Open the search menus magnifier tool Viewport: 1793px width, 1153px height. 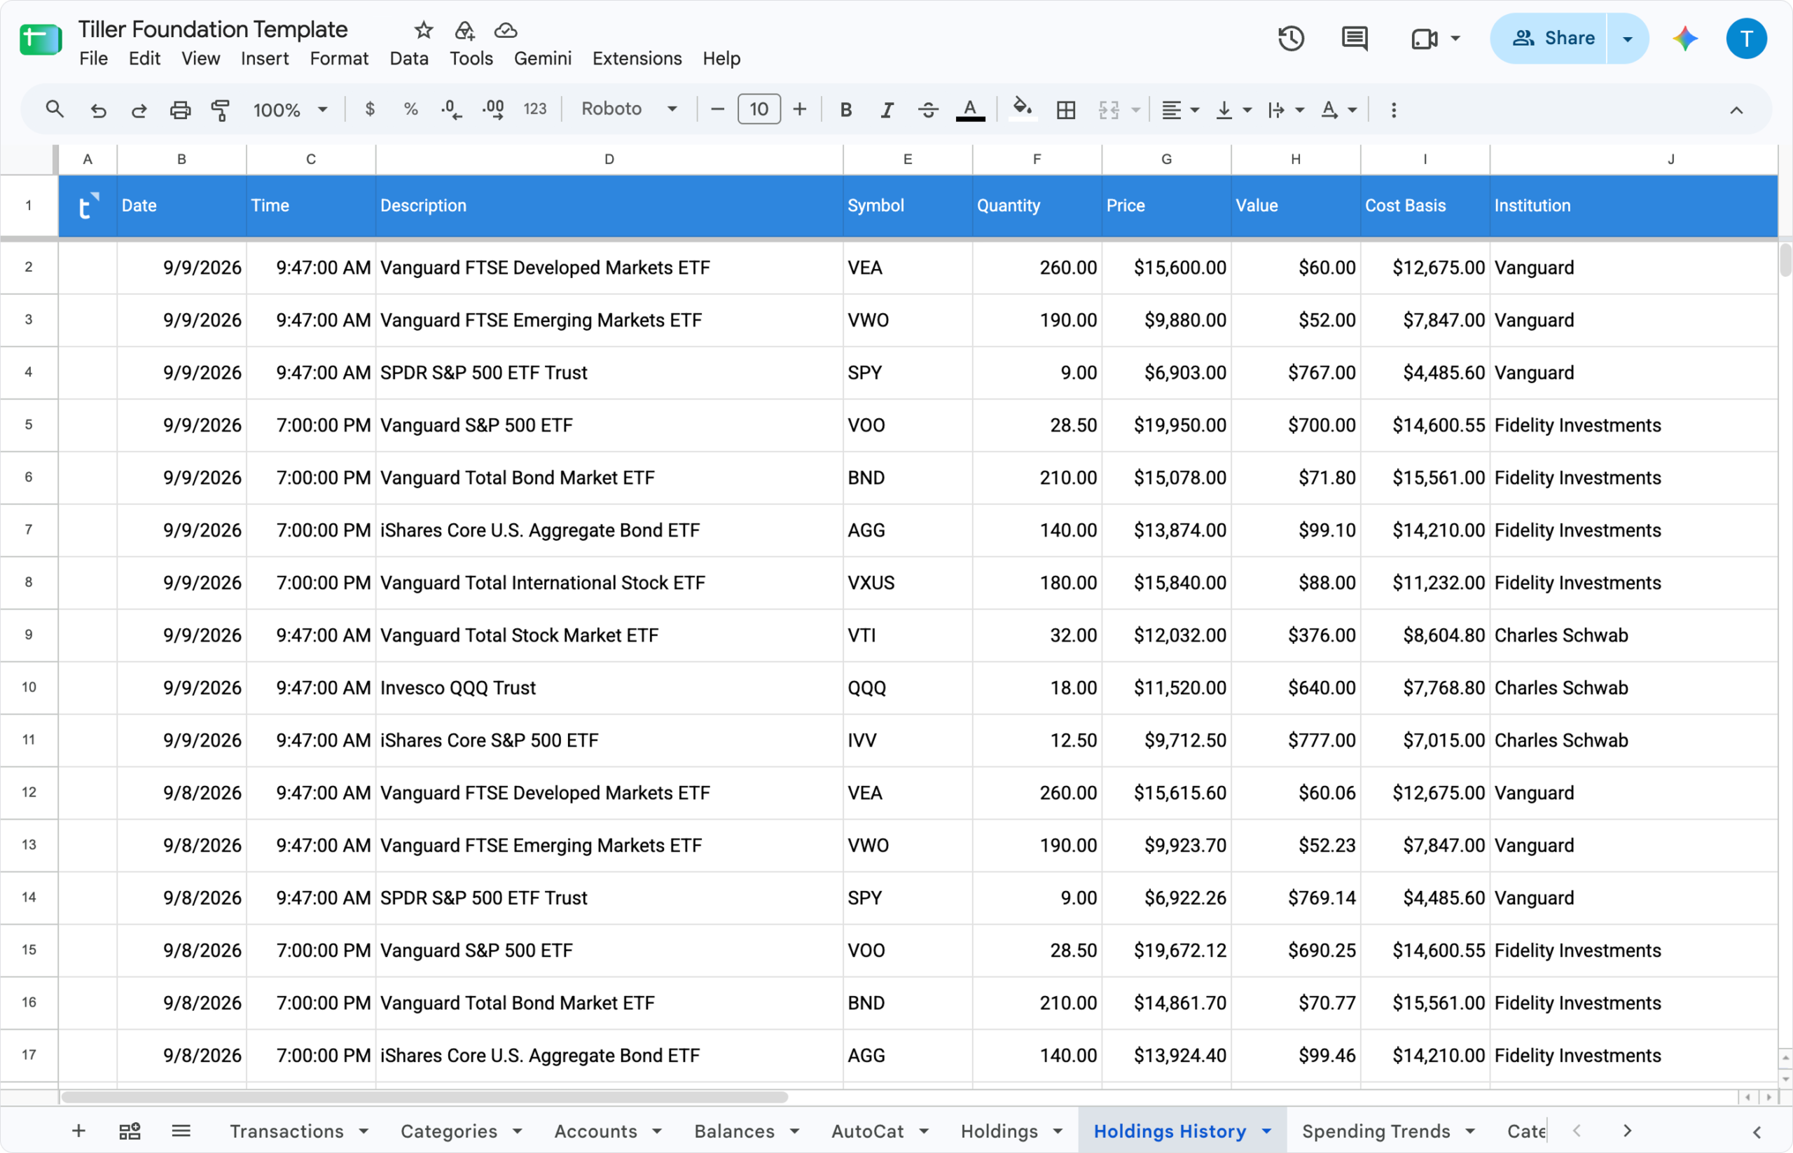pos(54,109)
